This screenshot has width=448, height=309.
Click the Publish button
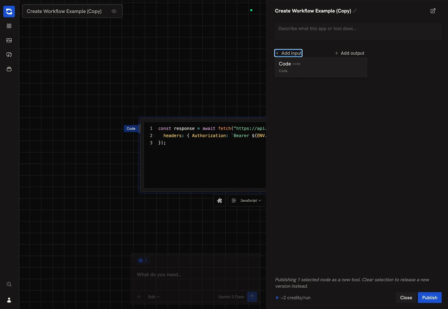[x=430, y=297]
